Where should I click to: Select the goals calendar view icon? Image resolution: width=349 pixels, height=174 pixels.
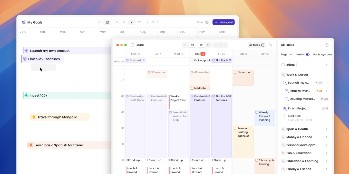[107, 22]
